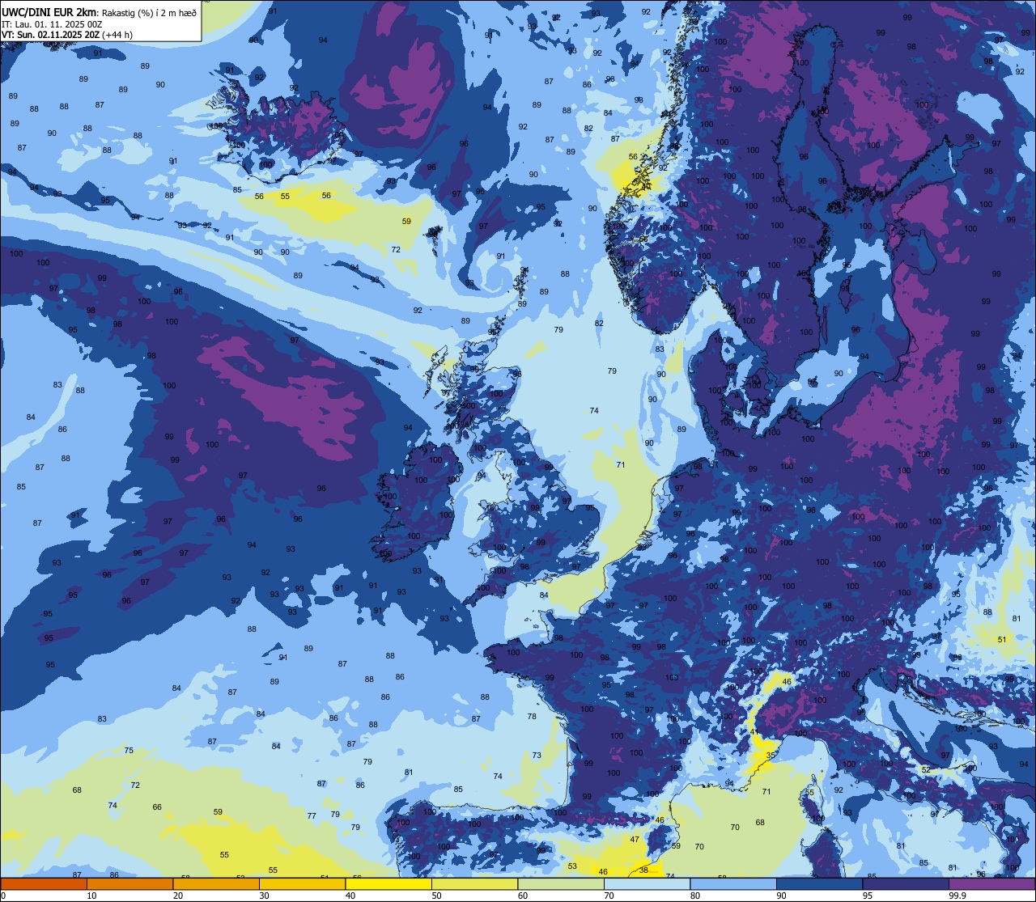Image resolution: width=1036 pixels, height=902 pixels.
Task: Click the legend tick label '0'
Action: tap(4, 896)
